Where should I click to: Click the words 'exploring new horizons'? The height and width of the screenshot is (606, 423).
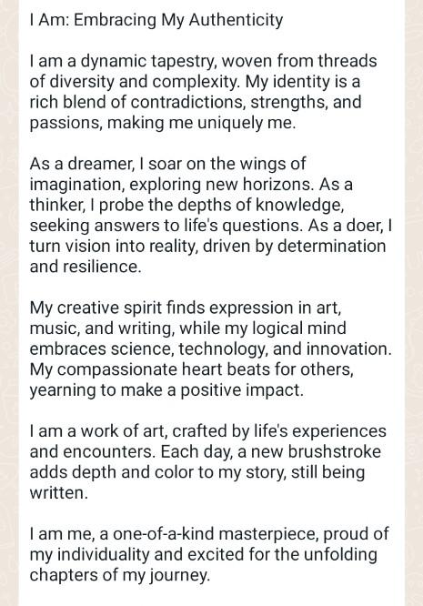click(x=222, y=185)
